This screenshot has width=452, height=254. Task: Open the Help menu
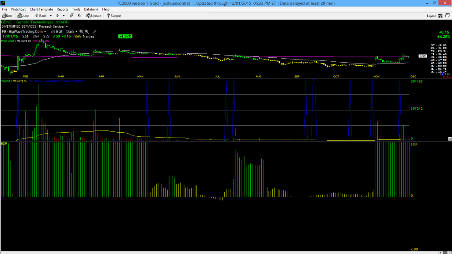(106, 9)
